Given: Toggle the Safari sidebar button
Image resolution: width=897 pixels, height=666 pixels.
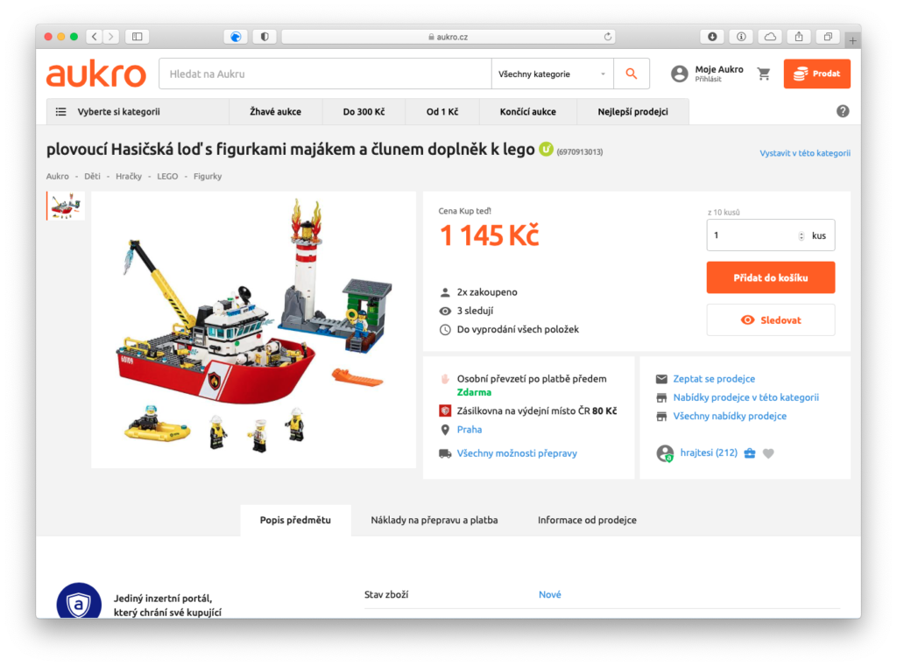Looking at the screenshot, I should (x=138, y=37).
